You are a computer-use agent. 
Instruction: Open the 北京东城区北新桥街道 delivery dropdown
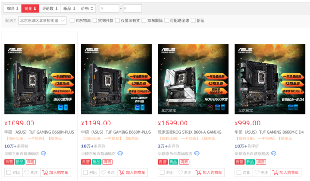pos(42,20)
